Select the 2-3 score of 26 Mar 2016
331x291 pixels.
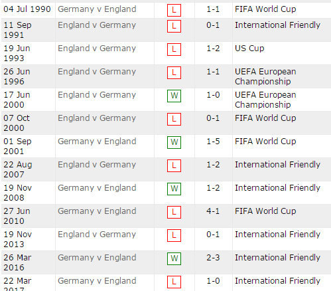[213, 258]
